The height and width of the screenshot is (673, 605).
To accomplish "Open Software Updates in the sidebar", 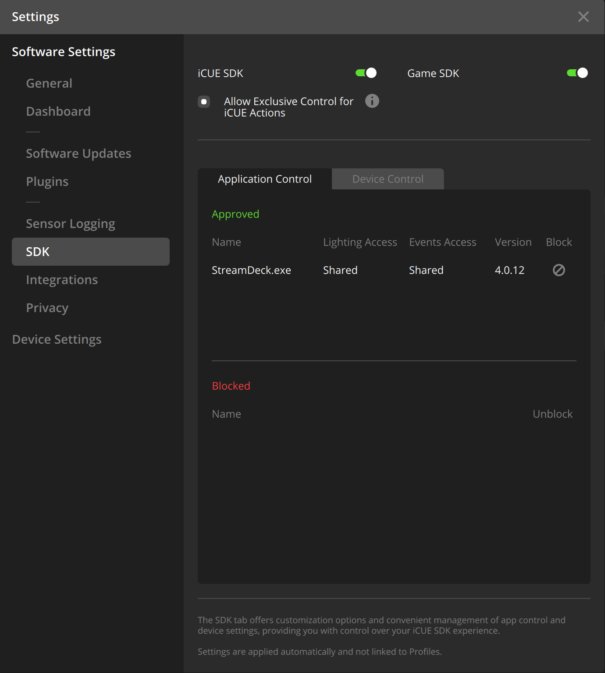I will coord(78,153).
